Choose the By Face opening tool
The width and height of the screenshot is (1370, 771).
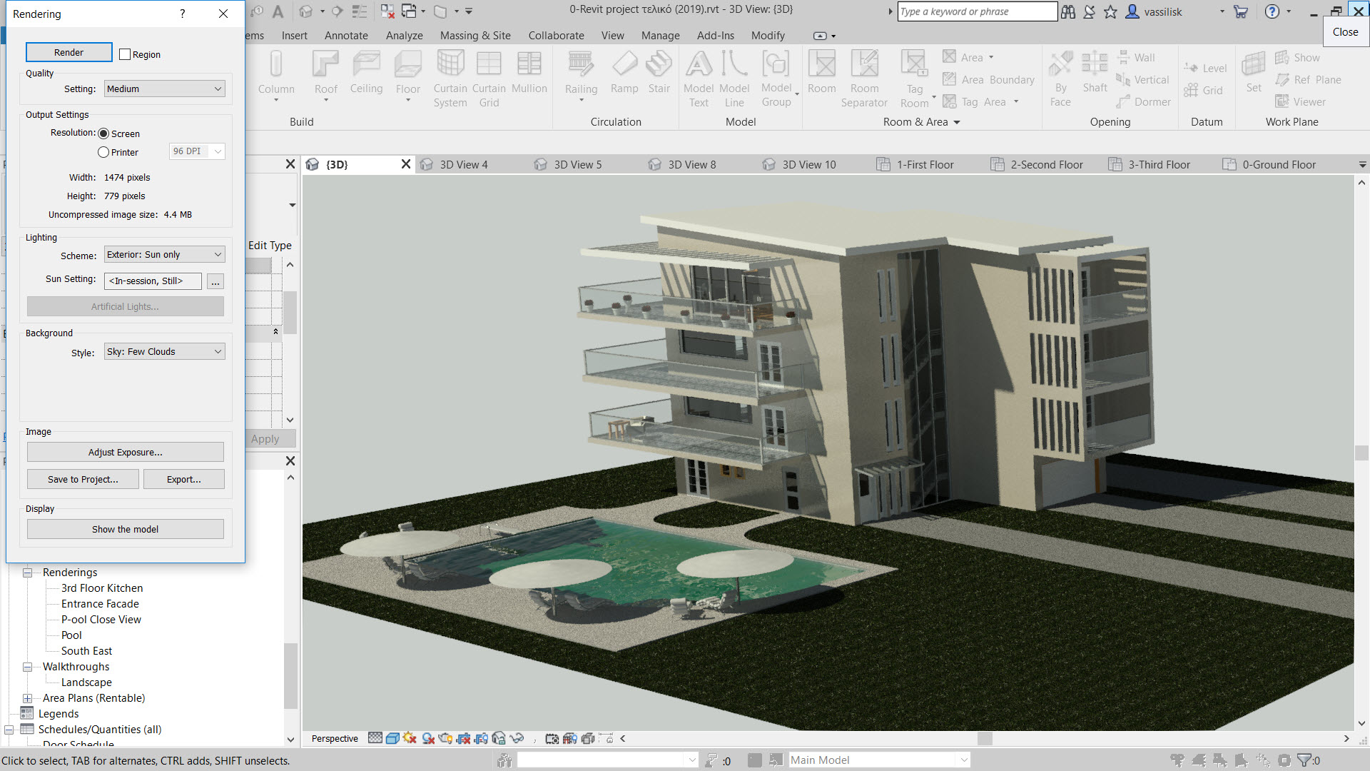[x=1060, y=79]
